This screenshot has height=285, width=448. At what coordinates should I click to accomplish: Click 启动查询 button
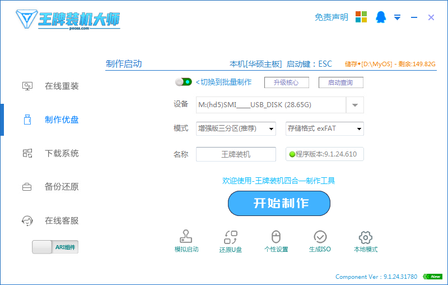pos(341,82)
